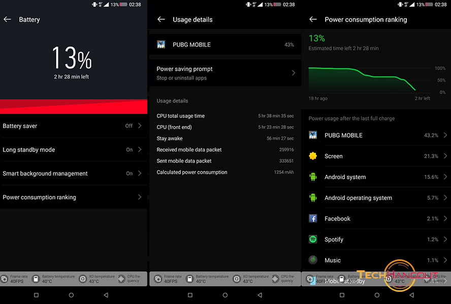Tap the back arrow on the Battery screen

pyautogui.click(x=7, y=19)
